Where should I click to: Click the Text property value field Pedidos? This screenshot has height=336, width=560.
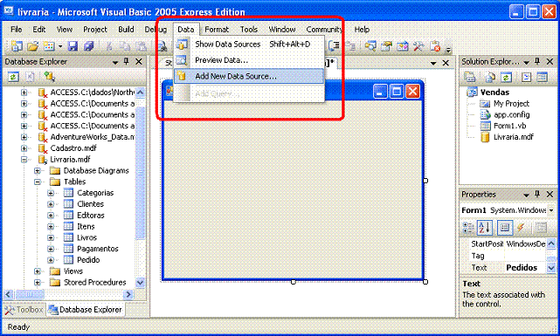pyautogui.click(x=525, y=268)
